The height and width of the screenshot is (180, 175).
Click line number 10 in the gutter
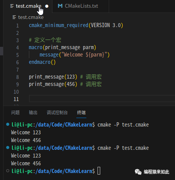[x=16, y=92]
